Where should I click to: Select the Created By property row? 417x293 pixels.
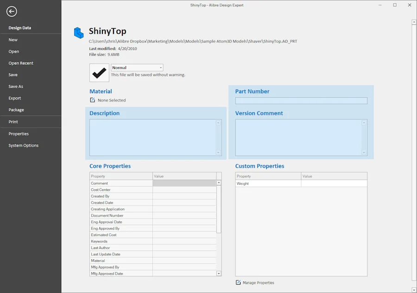pyautogui.click(x=153, y=196)
